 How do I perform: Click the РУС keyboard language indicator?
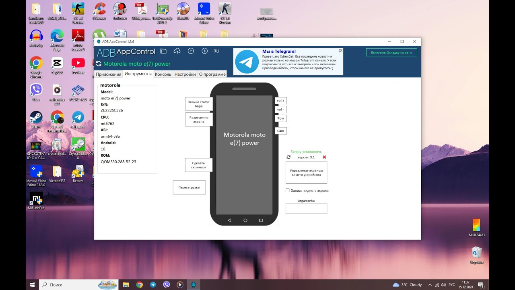(x=452, y=285)
